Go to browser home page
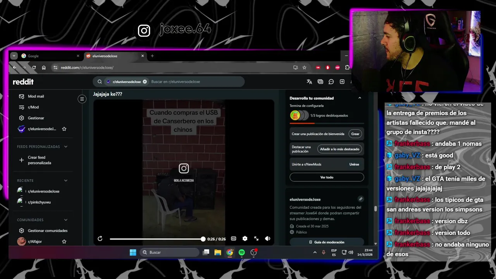496x279 pixels. click(x=44, y=67)
